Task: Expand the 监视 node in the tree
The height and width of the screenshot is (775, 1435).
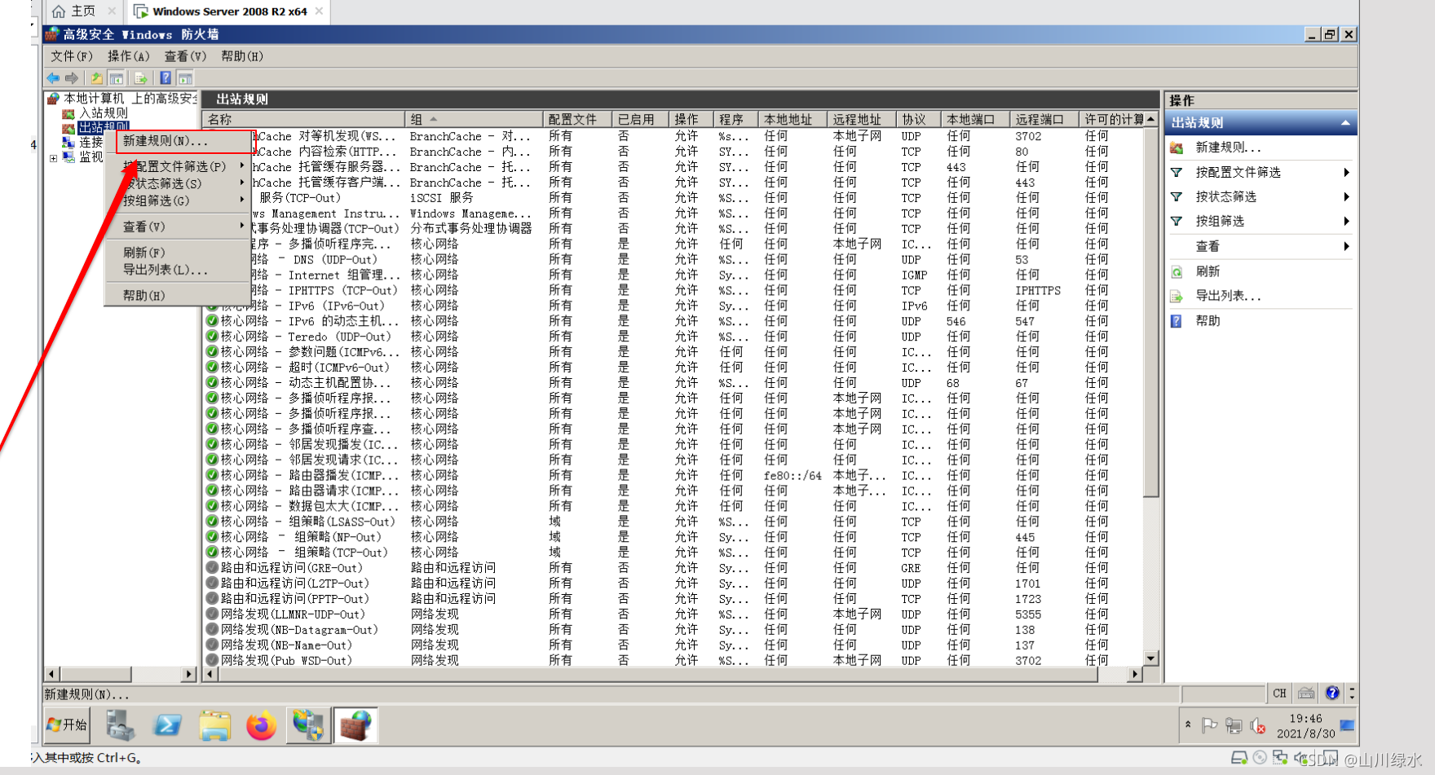Action: 54,158
